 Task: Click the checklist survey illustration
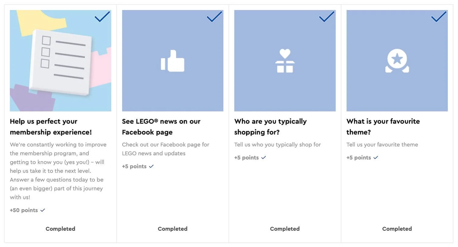(60, 61)
